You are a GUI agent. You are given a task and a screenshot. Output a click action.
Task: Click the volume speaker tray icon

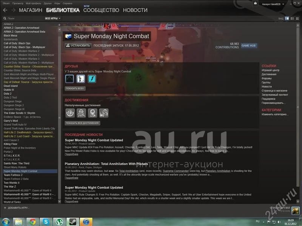tap(279, 222)
